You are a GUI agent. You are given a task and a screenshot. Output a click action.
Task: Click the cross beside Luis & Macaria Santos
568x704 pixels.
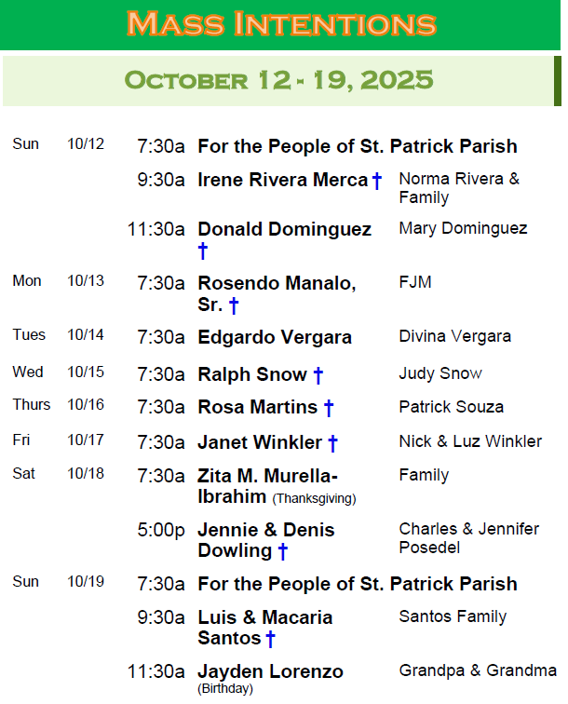click(x=270, y=639)
